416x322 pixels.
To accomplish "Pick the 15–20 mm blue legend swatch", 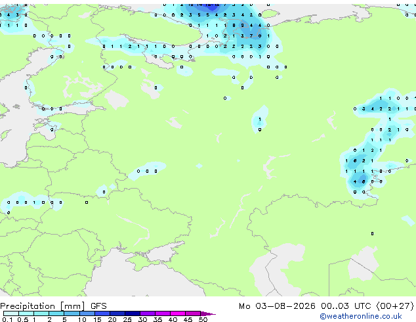I will (102, 313).
